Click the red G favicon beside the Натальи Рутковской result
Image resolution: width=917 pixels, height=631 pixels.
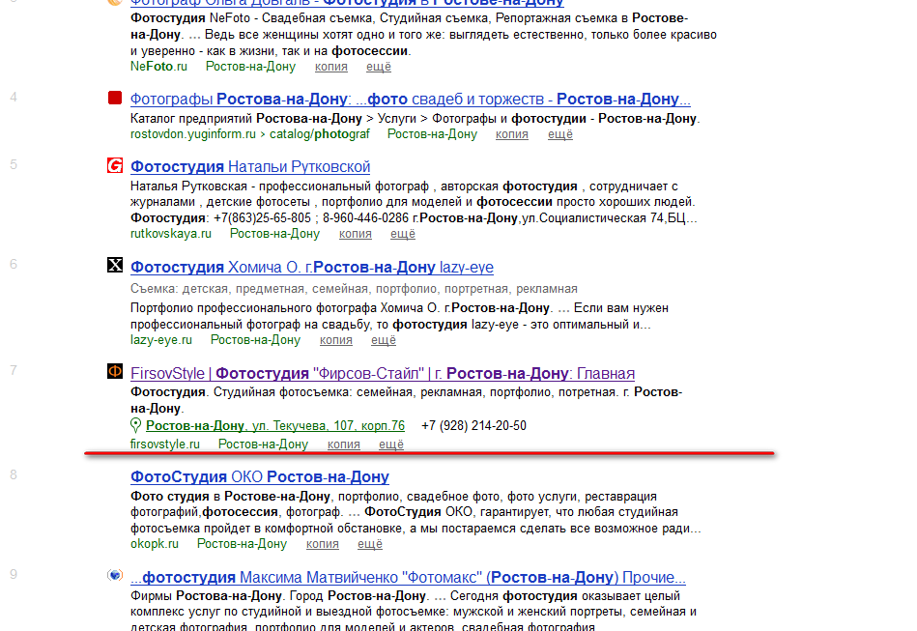[115, 165]
